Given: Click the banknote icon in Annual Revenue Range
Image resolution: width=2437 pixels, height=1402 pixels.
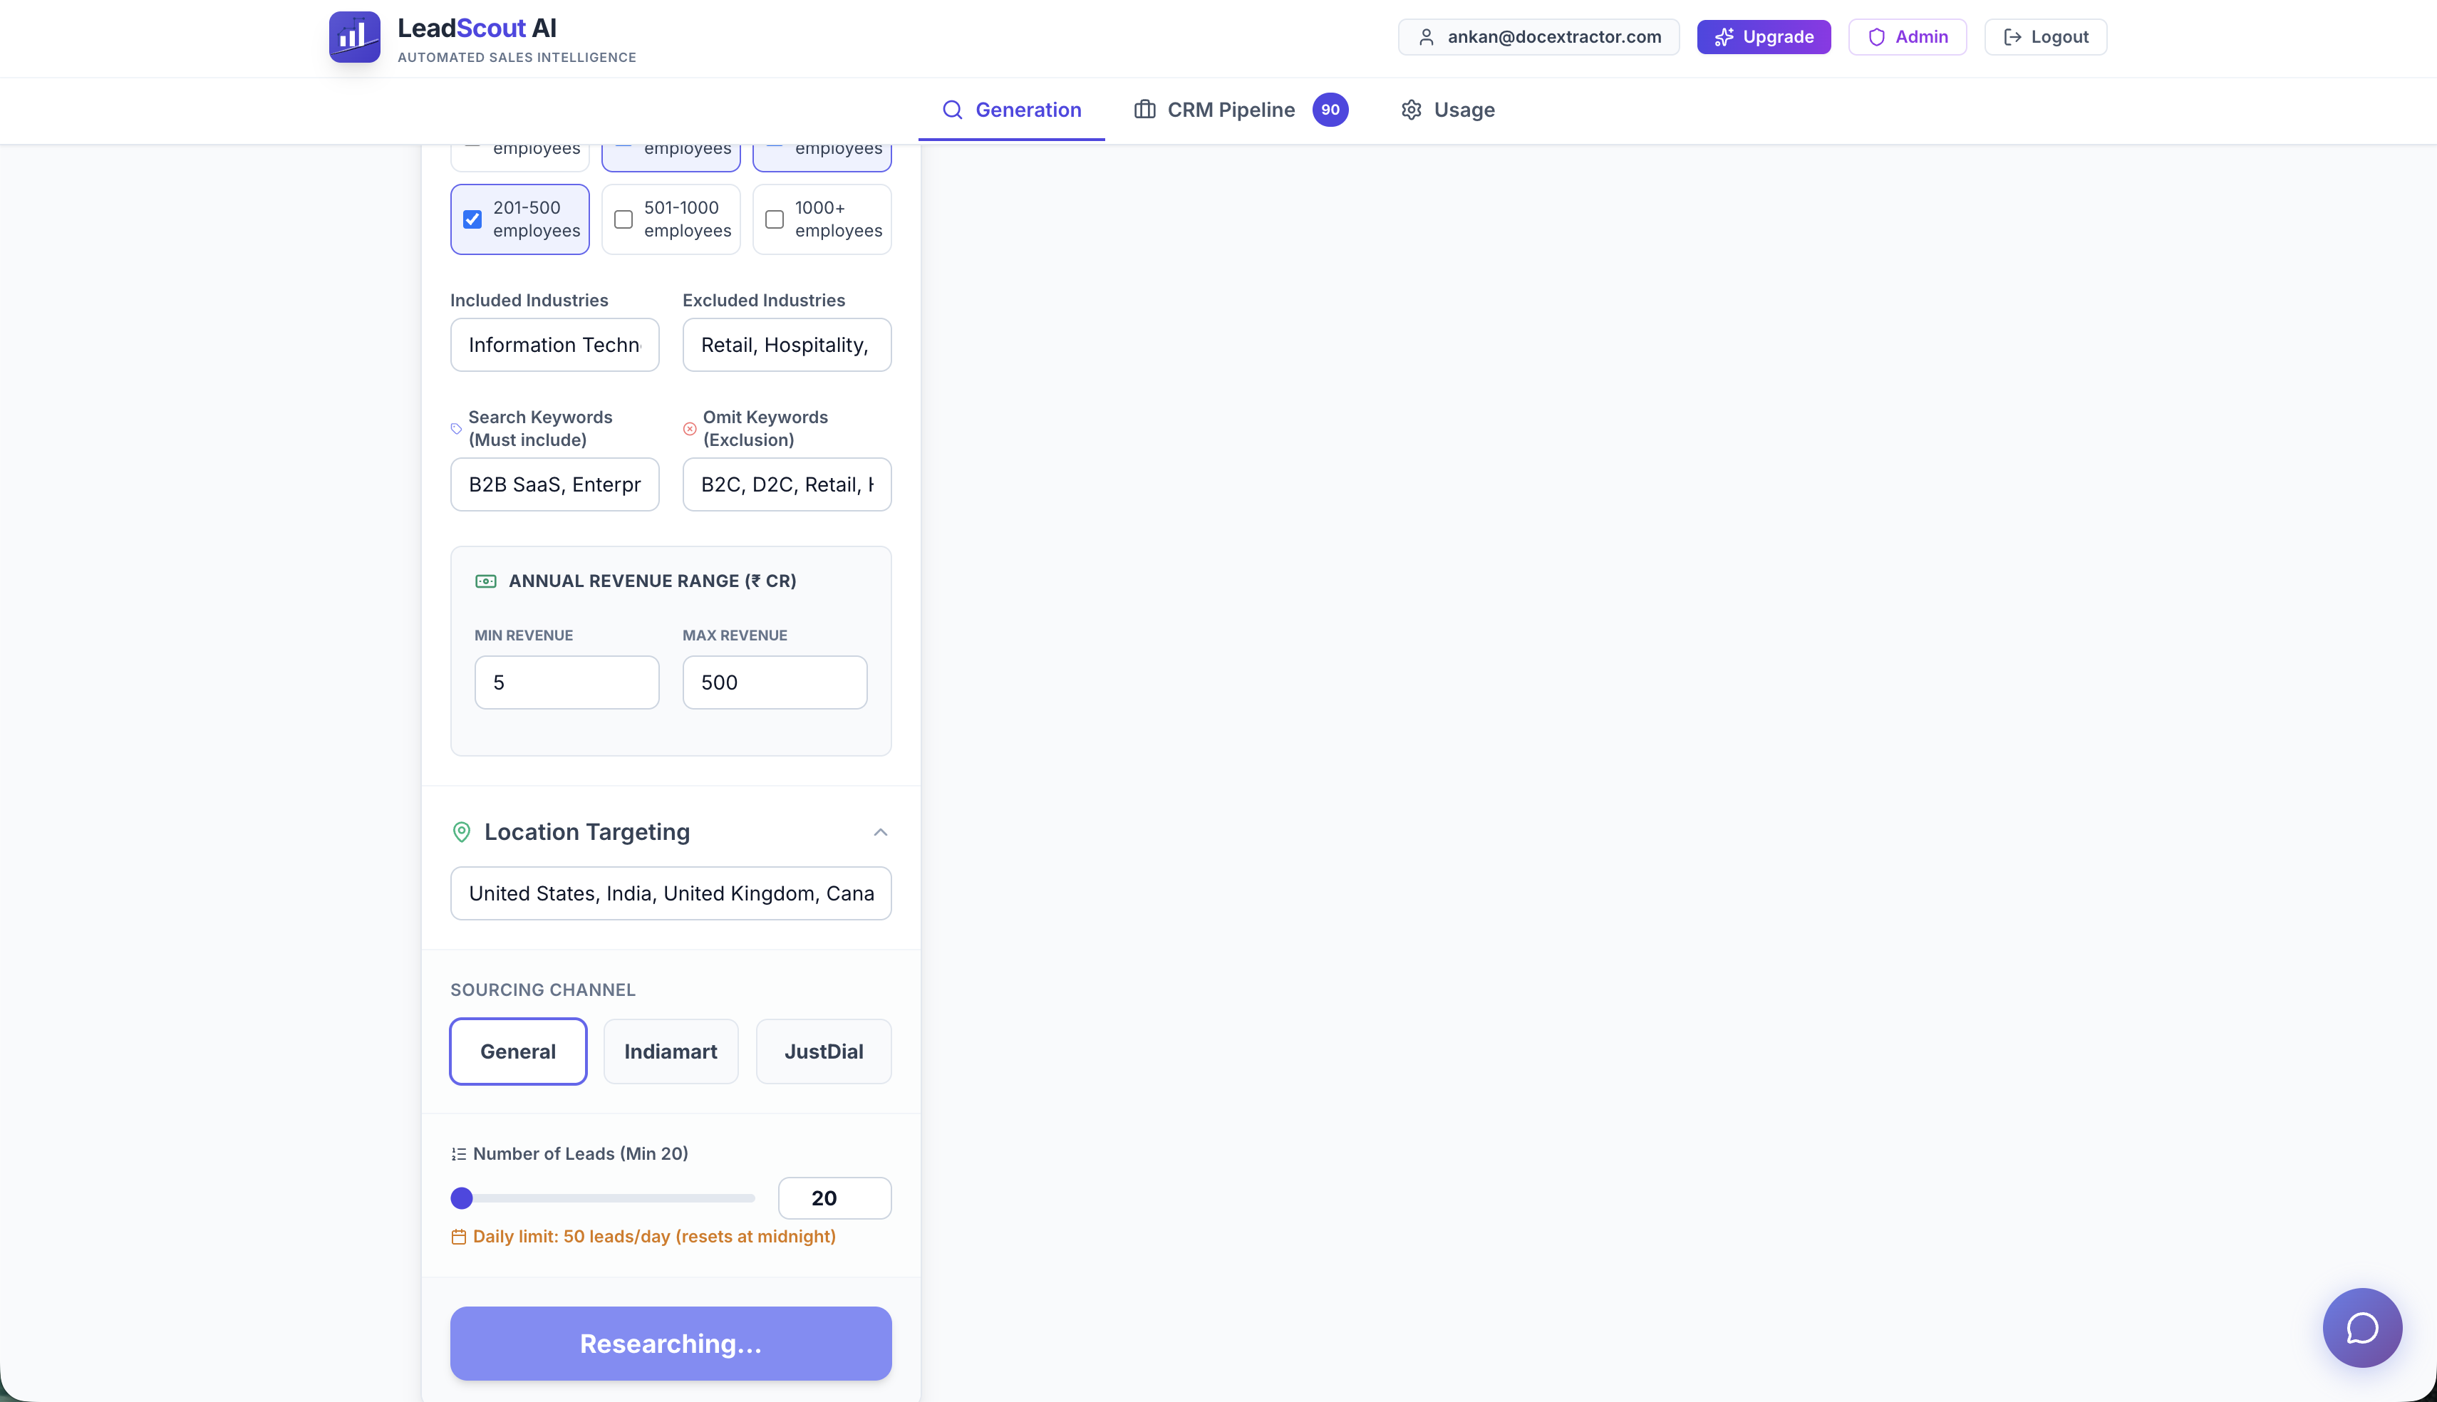Looking at the screenshot, I should point(485,581).
